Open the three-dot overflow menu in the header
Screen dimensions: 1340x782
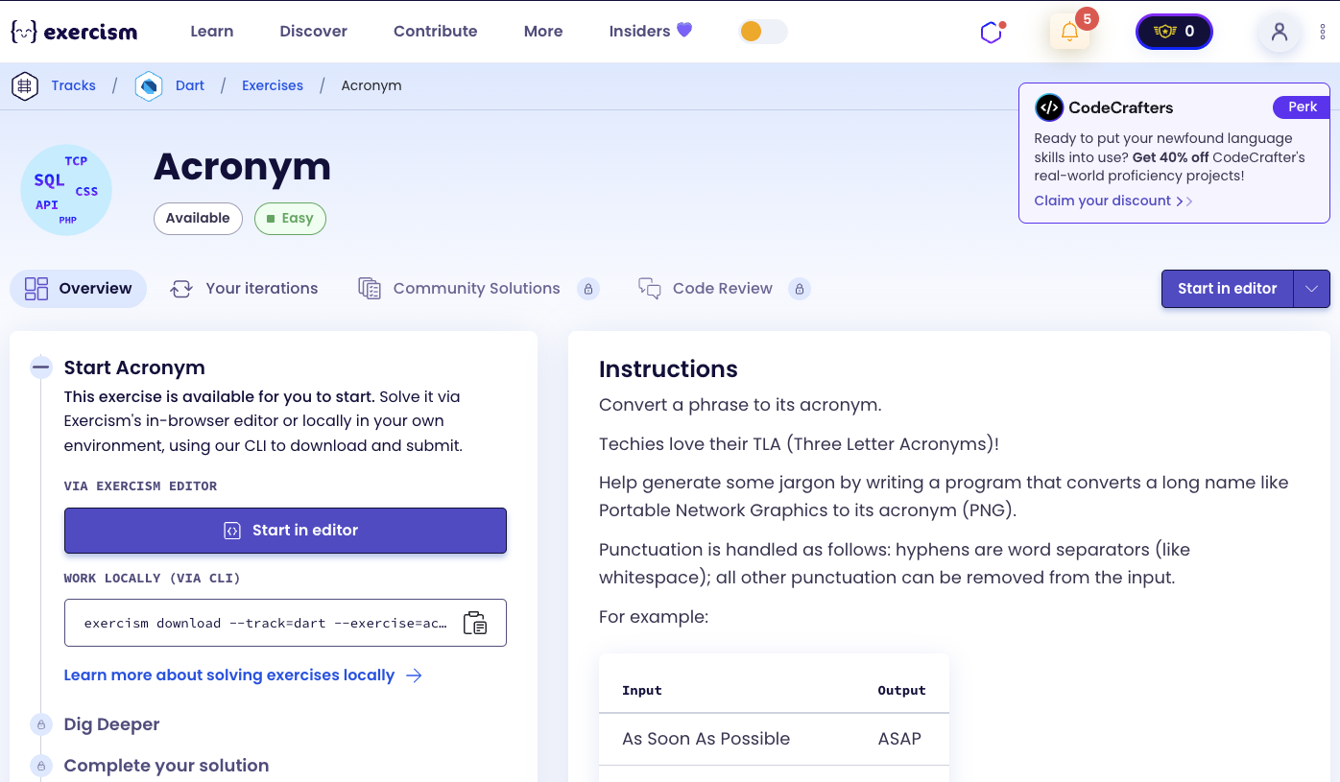click(x=1323, y=33)
